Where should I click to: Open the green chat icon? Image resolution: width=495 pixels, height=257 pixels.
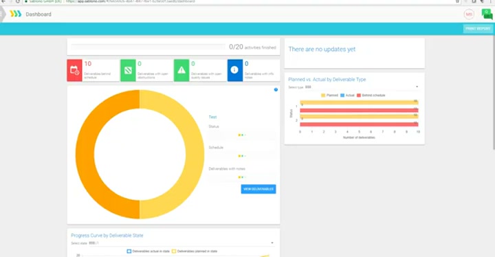[487, 14]
